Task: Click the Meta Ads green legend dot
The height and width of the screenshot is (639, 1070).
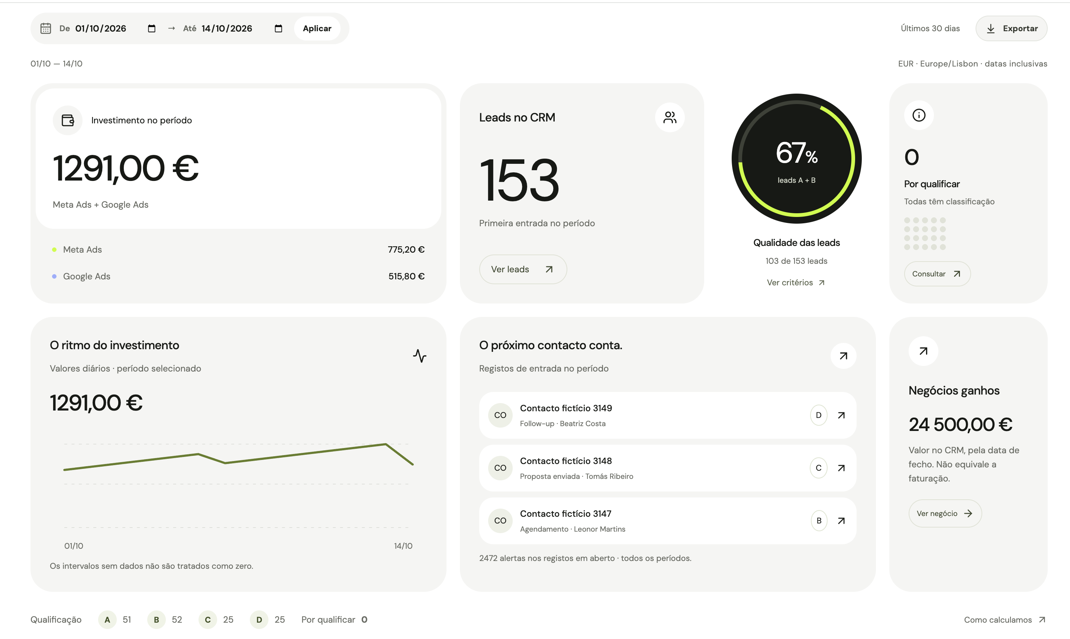Action: [54, 250]
